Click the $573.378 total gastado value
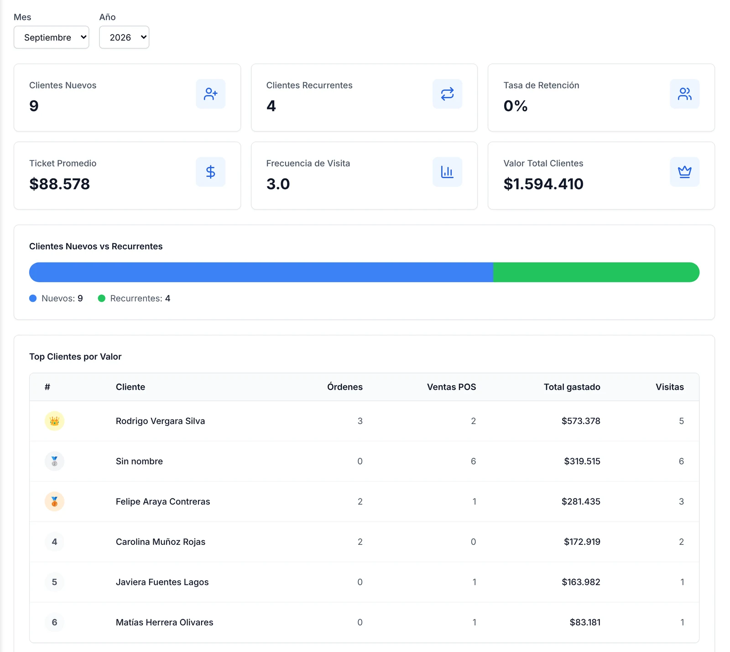 pos(581,421)
